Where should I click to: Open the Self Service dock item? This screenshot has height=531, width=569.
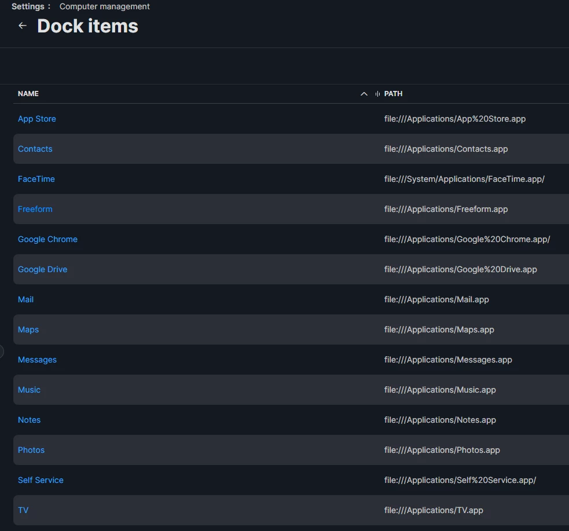pos(41,480)
